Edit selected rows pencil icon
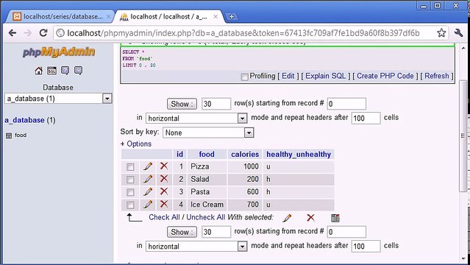Image resolution: width=470 pixels, height=265 pixels. click(287, 218)
